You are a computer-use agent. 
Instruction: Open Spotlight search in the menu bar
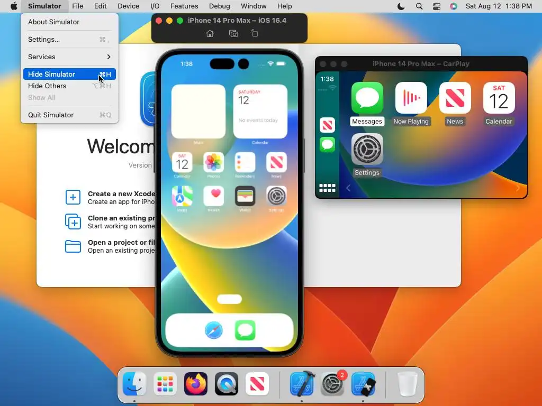(419, 6)
